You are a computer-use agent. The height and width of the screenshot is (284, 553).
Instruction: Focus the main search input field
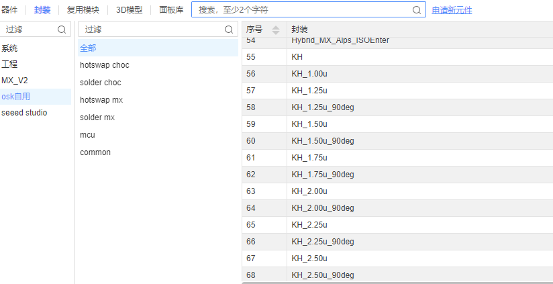click(302, 10)
